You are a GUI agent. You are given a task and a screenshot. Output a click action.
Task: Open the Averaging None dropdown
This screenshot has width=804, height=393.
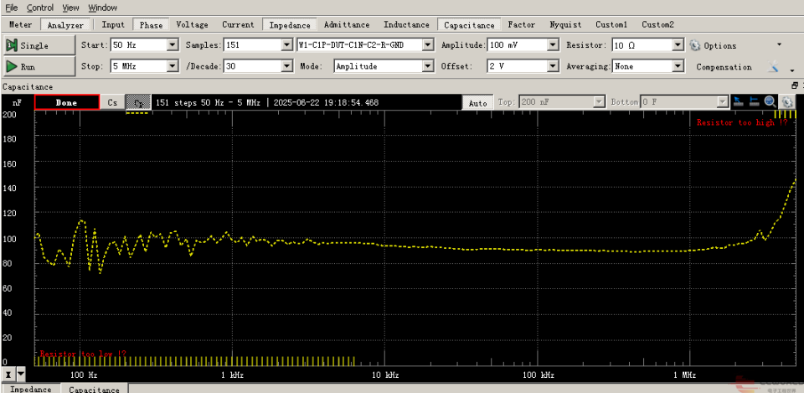tap(678, 66)
